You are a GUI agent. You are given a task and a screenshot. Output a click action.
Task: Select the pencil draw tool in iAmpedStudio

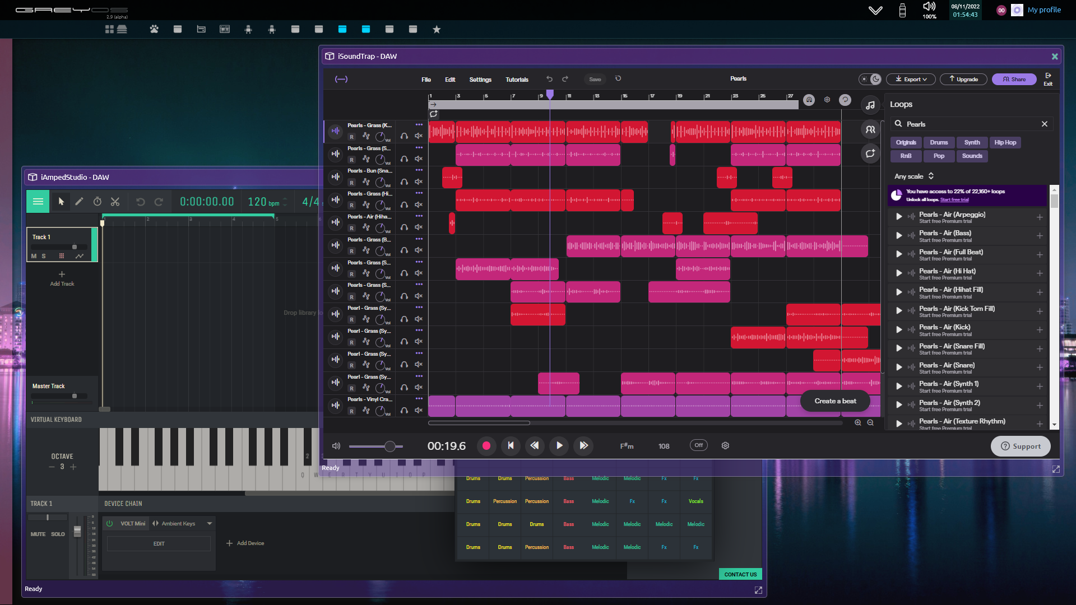pos(79,202)
